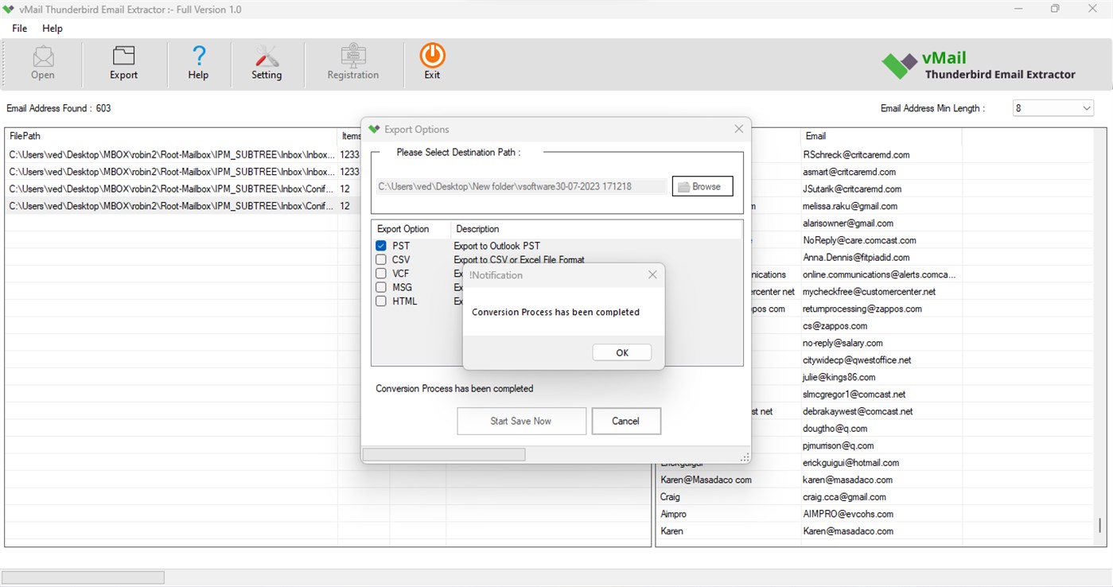Enable the CSV export option

click(380, 259)
